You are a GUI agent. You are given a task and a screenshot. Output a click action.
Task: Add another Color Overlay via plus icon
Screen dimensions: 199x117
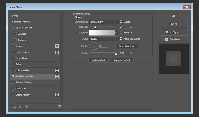tap(57, 70)
